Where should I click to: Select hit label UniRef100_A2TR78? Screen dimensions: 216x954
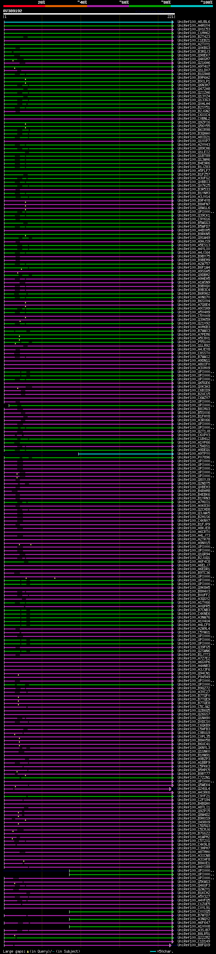(x=193, y=539)
